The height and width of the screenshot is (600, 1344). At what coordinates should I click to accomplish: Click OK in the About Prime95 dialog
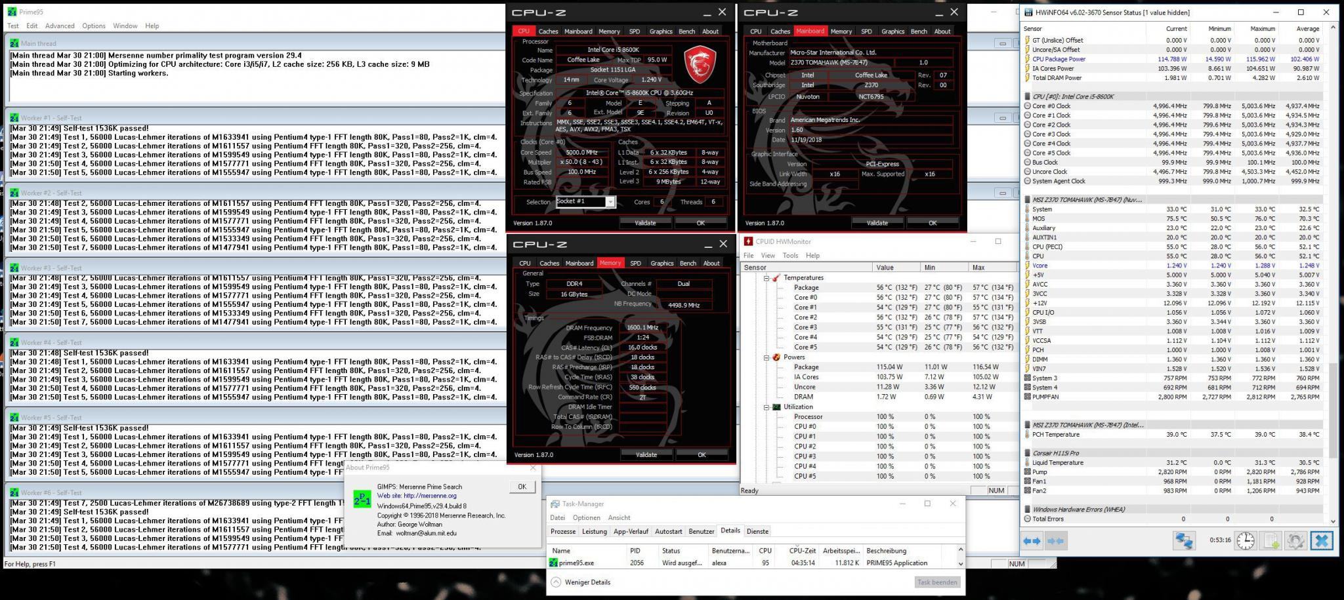pos(522,487)
